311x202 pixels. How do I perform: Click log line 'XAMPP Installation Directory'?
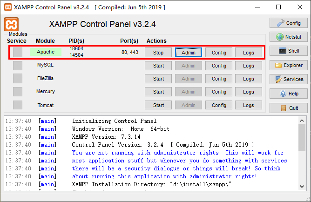coord(152,184)
